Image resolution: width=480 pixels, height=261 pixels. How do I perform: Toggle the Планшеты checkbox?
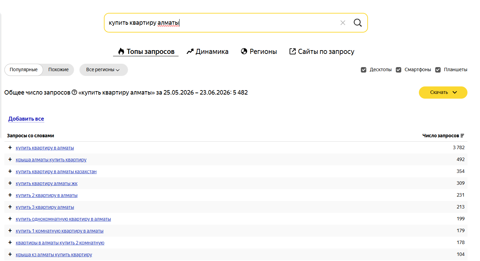pyautogui.click(x=438, y=70)
